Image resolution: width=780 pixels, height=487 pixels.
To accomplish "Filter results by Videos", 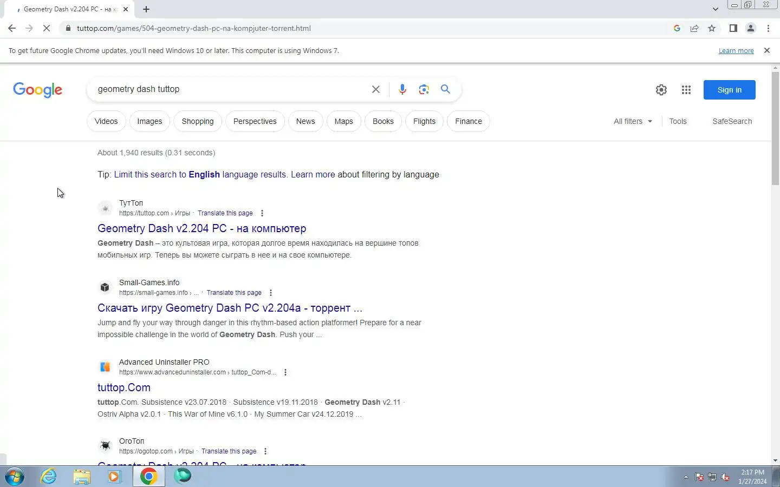I will coord(106,121).
